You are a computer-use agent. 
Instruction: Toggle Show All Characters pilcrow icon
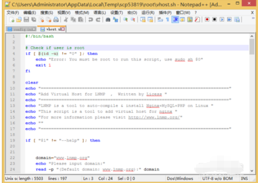click(167, 20)
